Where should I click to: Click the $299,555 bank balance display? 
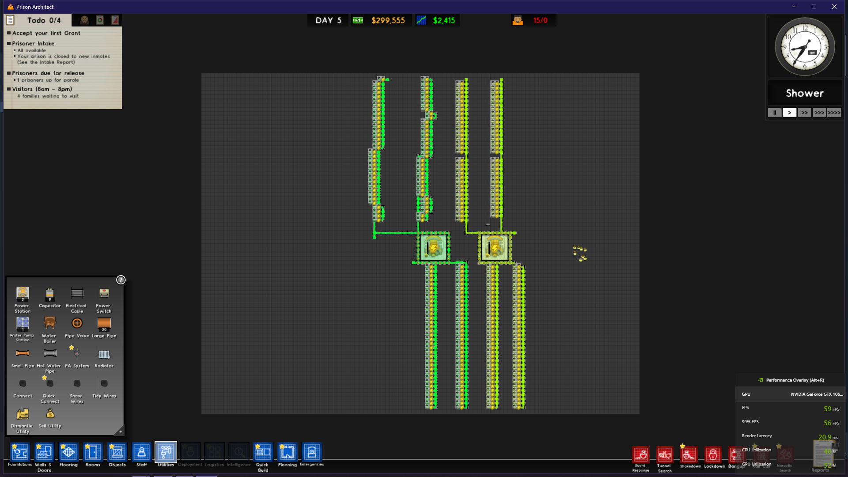[x=382, y=20]
